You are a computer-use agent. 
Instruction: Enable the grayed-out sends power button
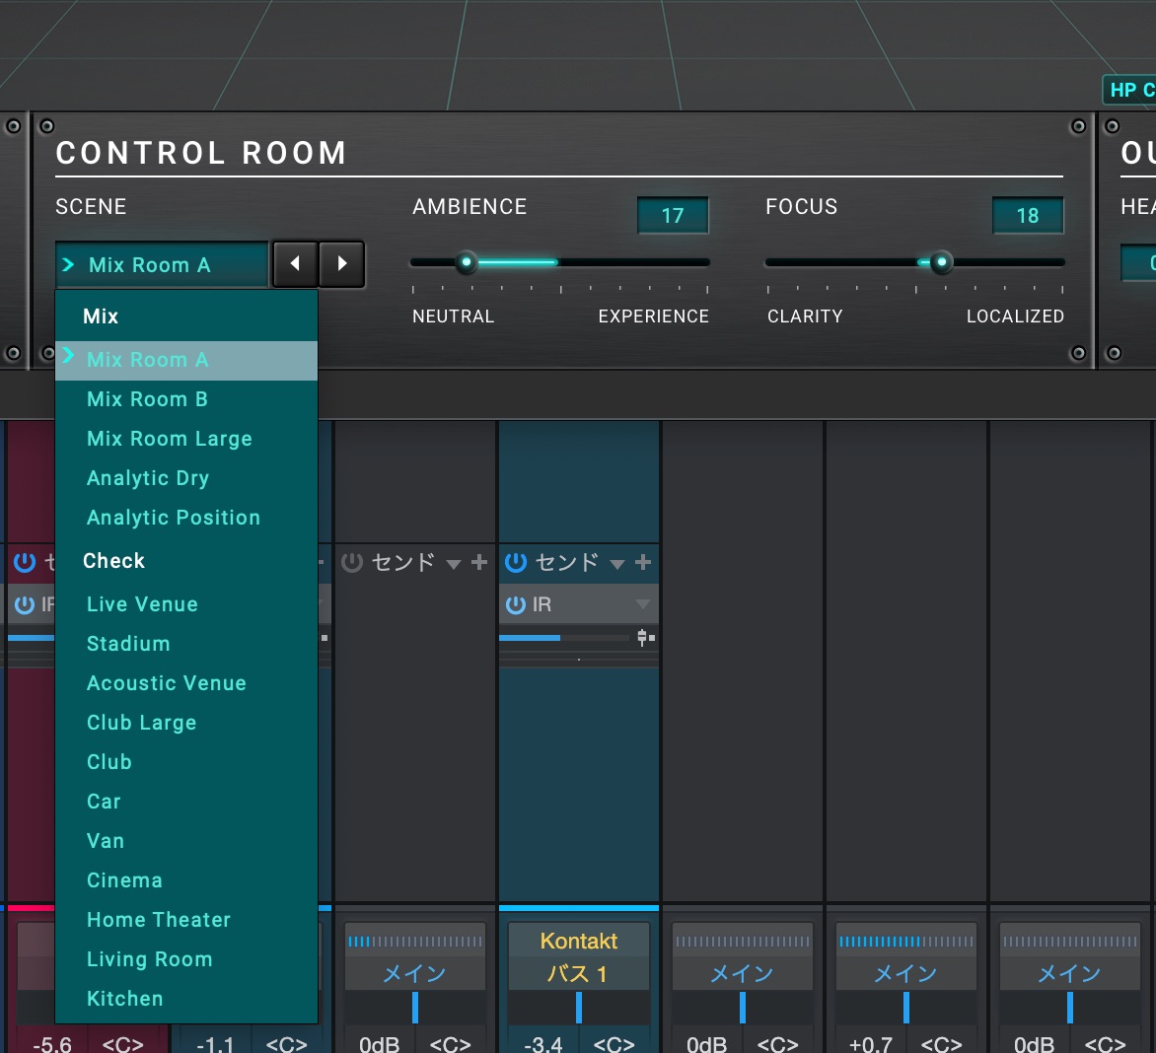[352, 562]
